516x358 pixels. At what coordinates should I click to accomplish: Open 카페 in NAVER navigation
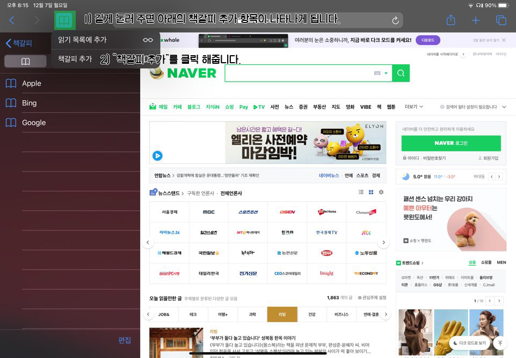coord(177,107)
